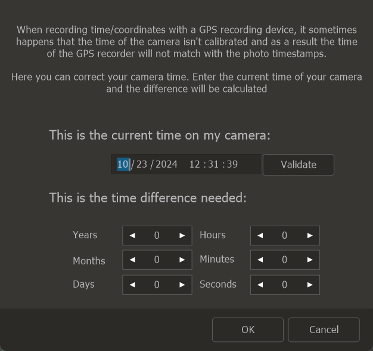Screen dimensions: 373x351
Task: Click the 'Here you can correct your camera time' paragraph
Action: [x=186, y=83]
